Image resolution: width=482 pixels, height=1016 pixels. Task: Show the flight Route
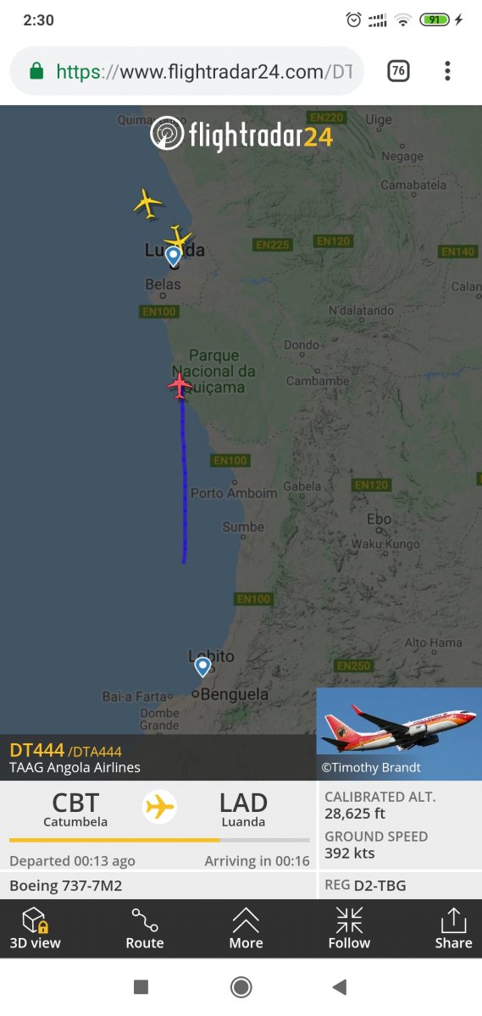[145, 928]
